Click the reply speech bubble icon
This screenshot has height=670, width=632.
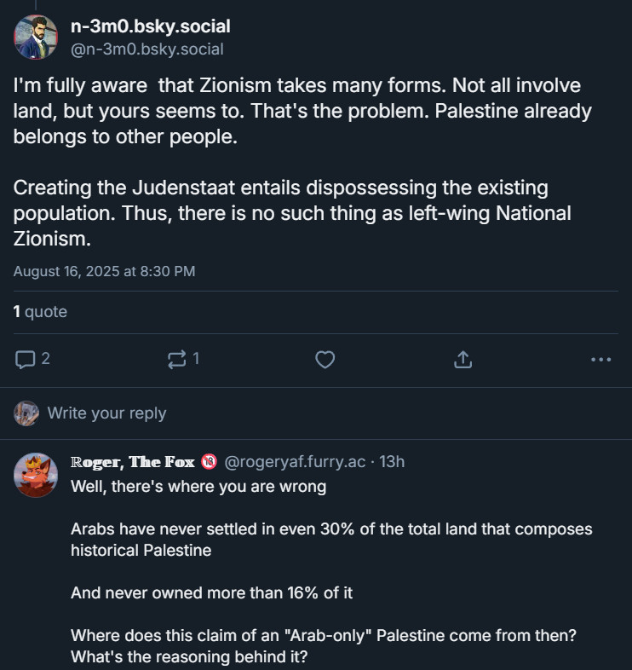click(26, 360)
